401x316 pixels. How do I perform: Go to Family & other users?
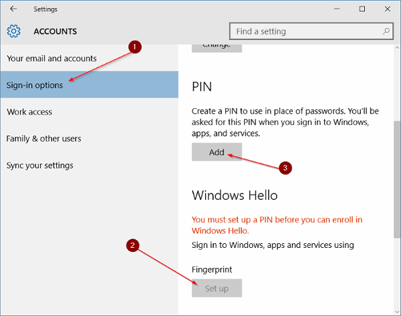coord(44,139)
